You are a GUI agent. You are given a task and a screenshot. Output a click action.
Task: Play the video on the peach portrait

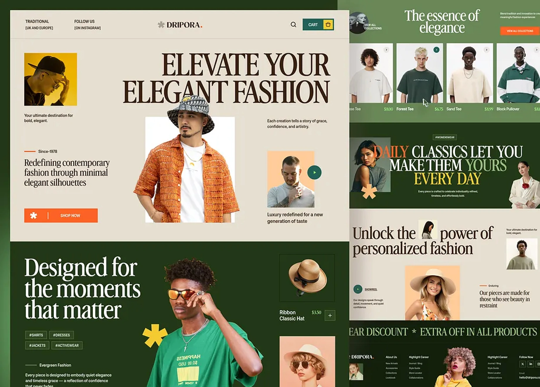click(x=314, y=172)
